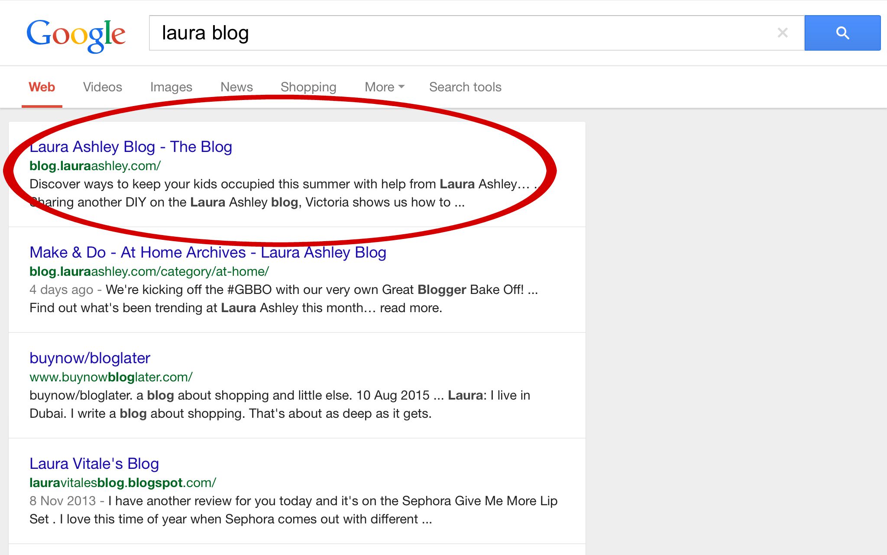Click the www.buynowbloglater.com/ URL
The width and height of the screenshot is (887, 555).
coord(111,377)
